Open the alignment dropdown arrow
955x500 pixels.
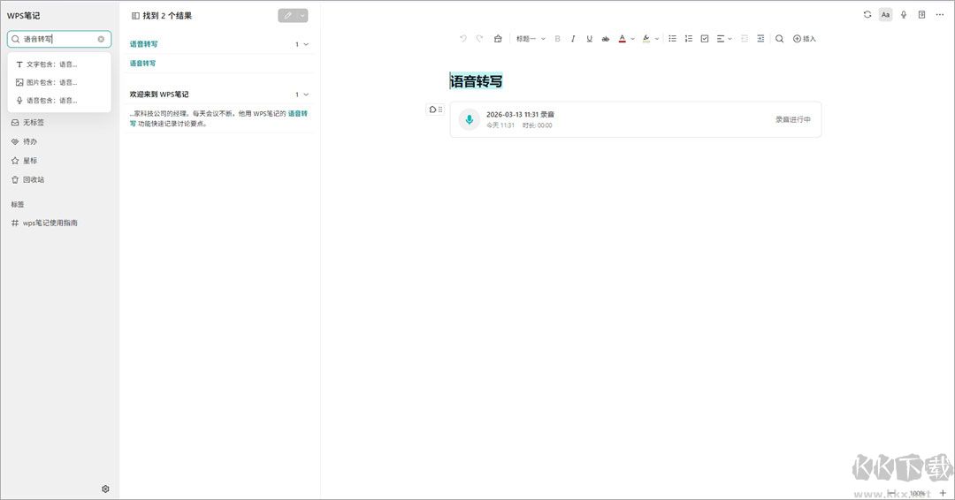pos(730,39)
